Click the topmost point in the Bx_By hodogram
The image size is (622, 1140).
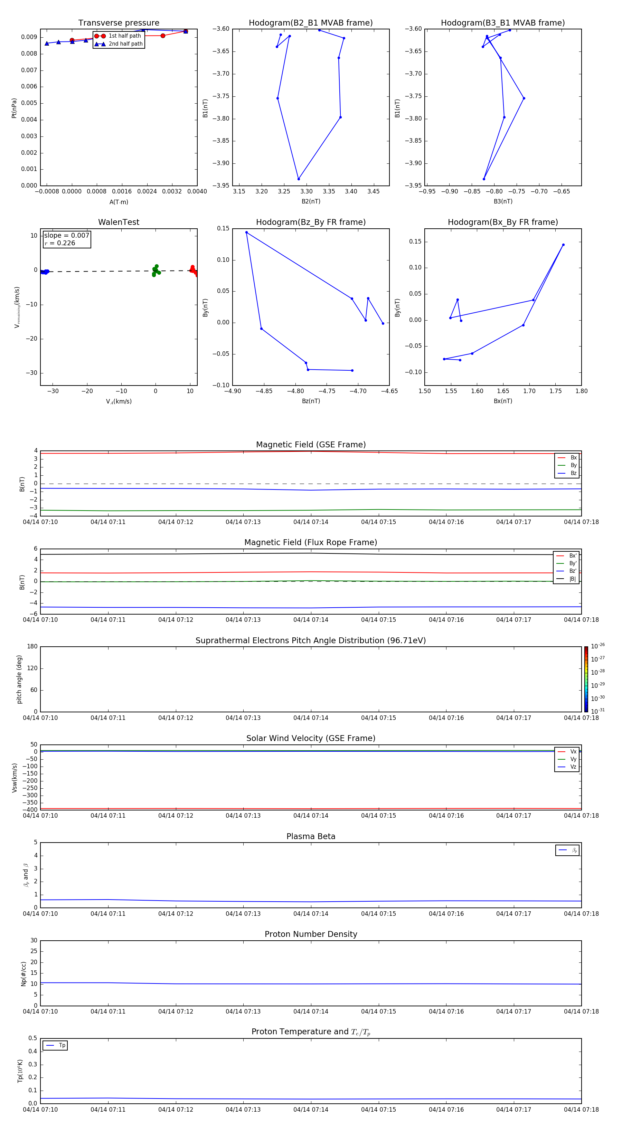click(x=563, y=245)
